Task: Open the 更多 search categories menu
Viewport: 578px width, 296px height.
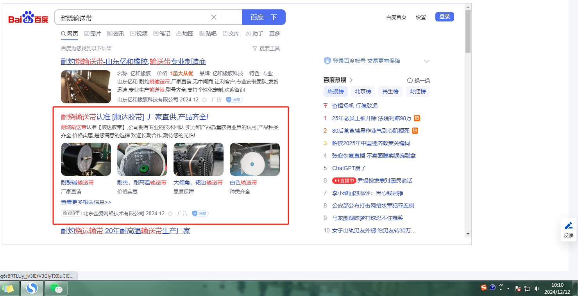Action: point(275,34)
